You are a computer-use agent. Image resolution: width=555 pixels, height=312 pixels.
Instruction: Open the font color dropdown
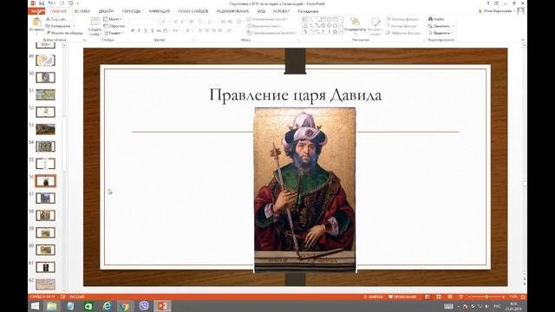pos(189,31)
